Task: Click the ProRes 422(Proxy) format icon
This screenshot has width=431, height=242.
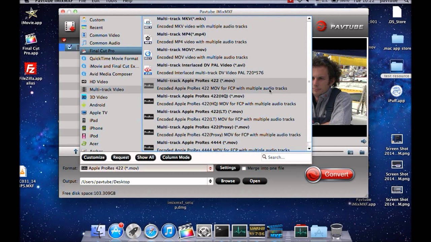Action: coord(148,132)
